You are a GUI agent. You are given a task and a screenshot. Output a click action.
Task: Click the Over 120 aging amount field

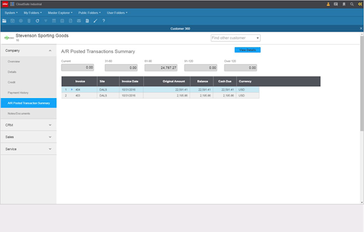(240, 68)
